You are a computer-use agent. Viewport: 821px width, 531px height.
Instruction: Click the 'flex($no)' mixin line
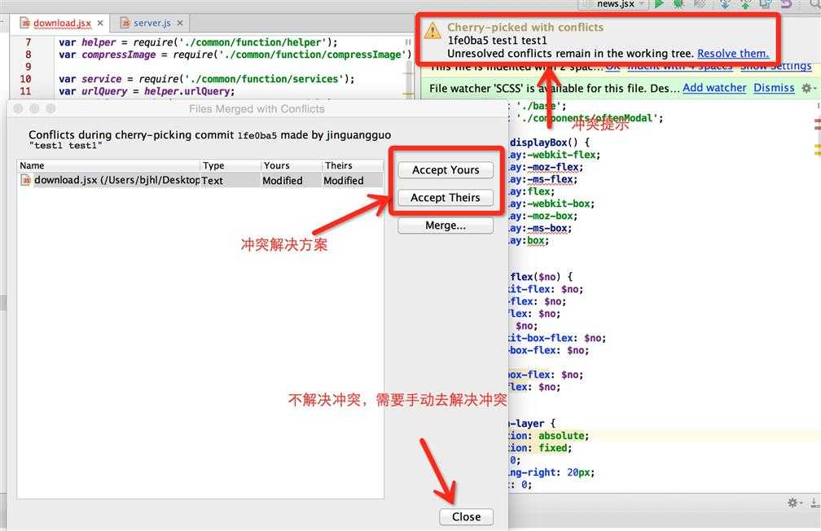(x=542, y=277)
